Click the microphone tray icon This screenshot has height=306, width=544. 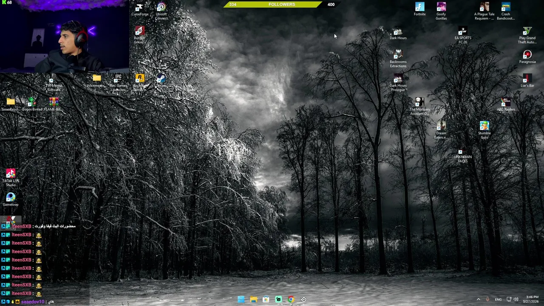pos(487,300)
